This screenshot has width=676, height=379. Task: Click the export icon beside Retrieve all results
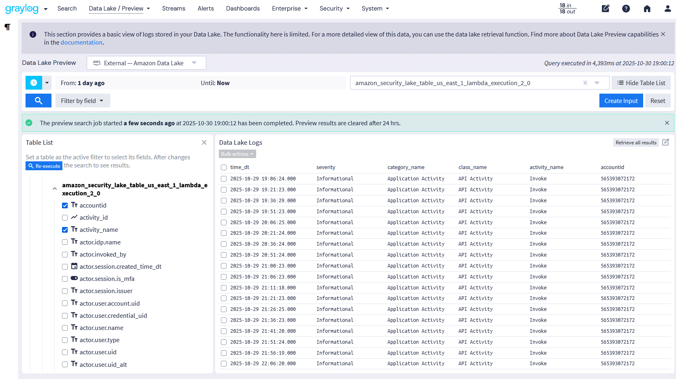[x=665, y=142]
